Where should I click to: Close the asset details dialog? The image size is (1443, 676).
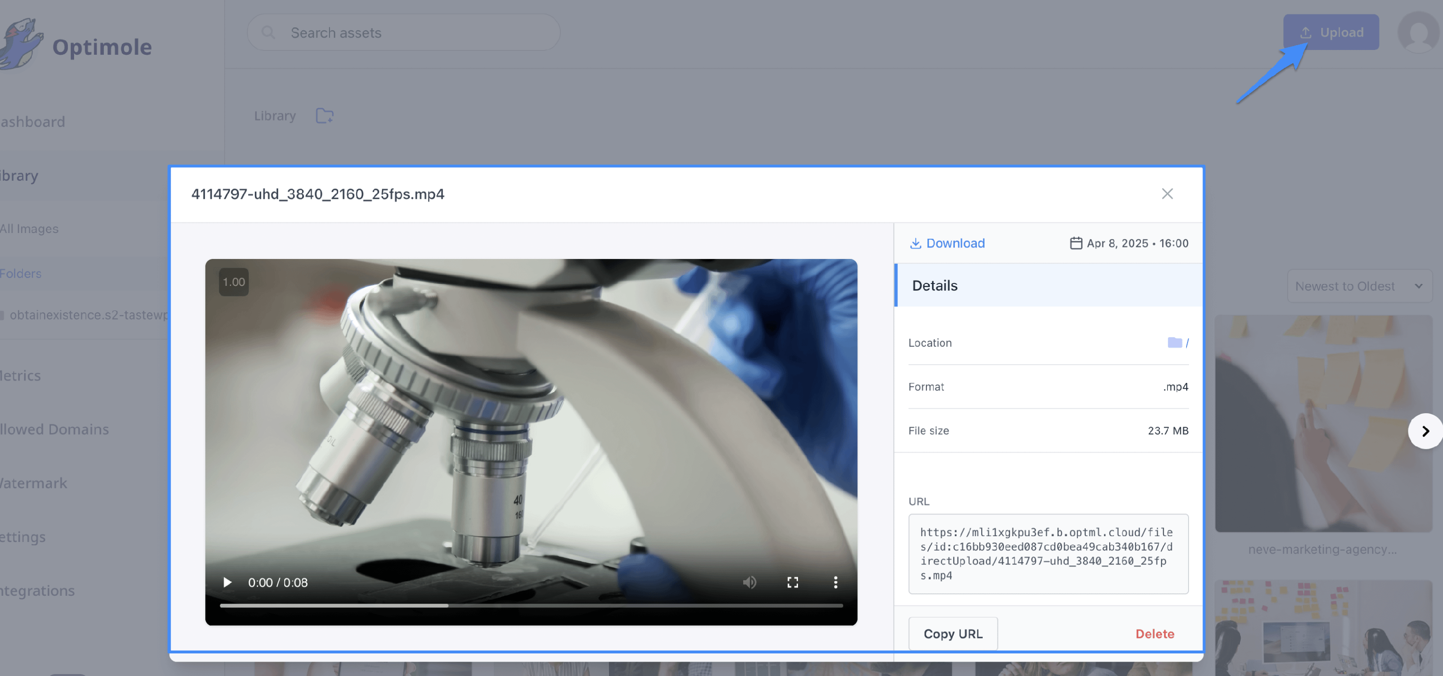(x=1167, y=194)
